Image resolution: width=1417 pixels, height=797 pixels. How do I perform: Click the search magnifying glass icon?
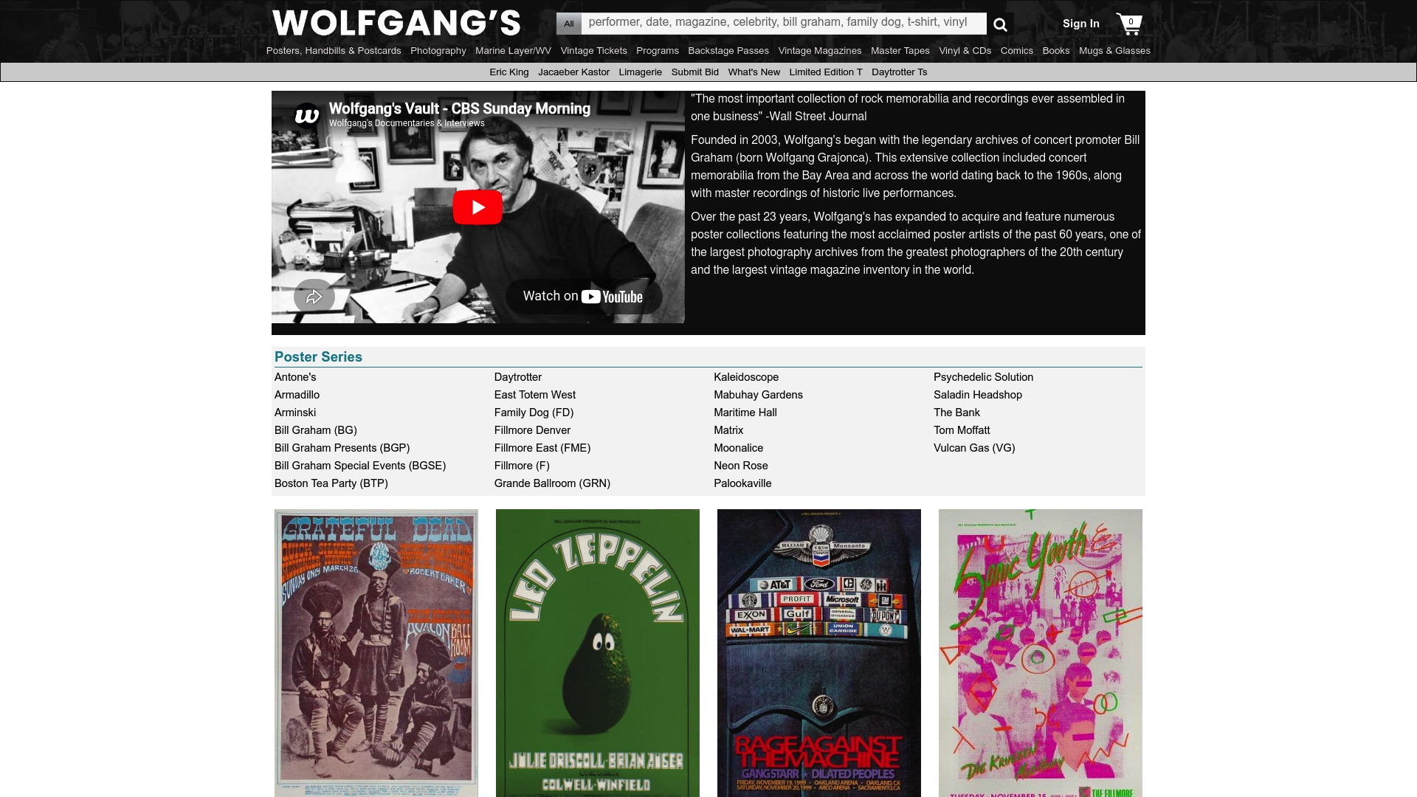[1001, 24]
